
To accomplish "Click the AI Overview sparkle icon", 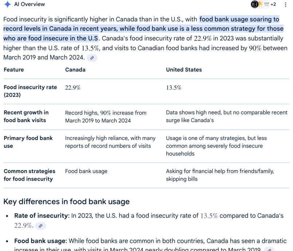I will pyautogui.click(x=7, y=4).
